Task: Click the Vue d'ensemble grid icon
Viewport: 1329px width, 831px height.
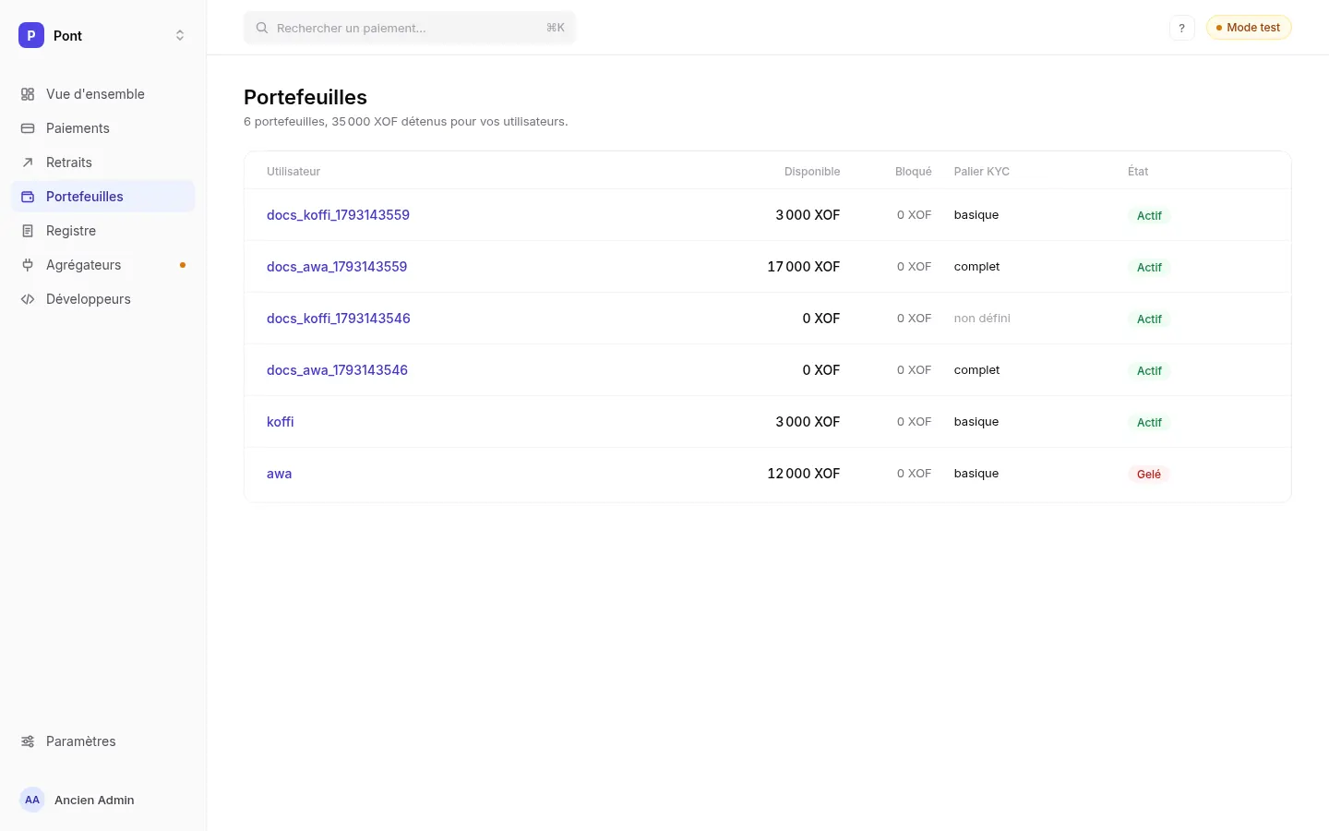Action: point(28,94)
